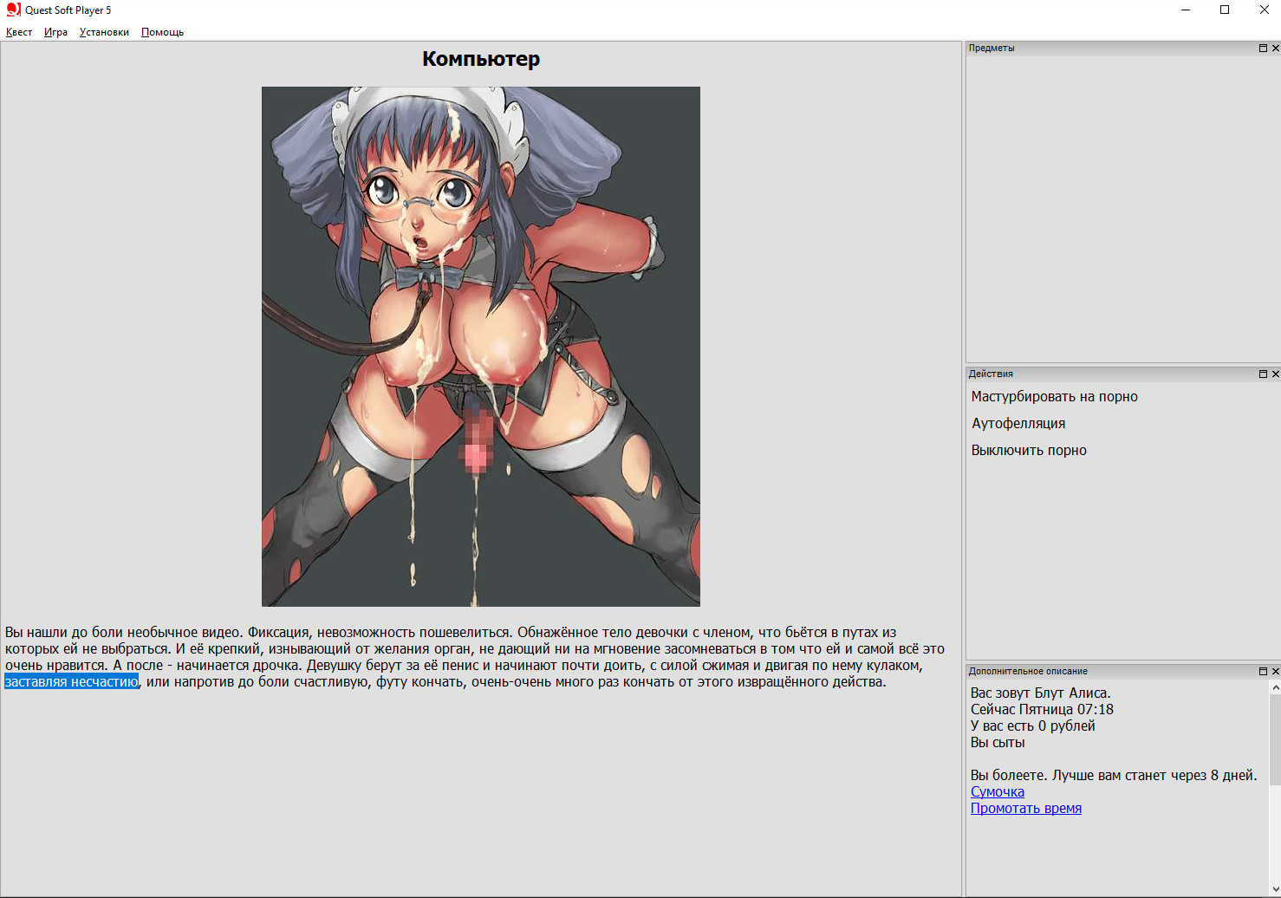Open the Сумочка link
Viewport: 1281px width, 898px height.
coord(997,791)
